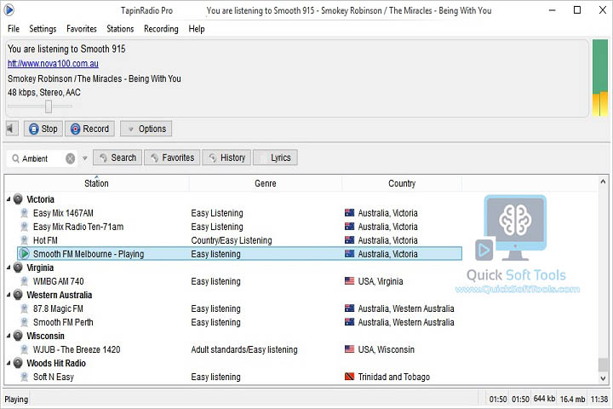Screen dimensions: 613x409
Task: Adjust the volume slider thumb
Action: coord(49,106)
